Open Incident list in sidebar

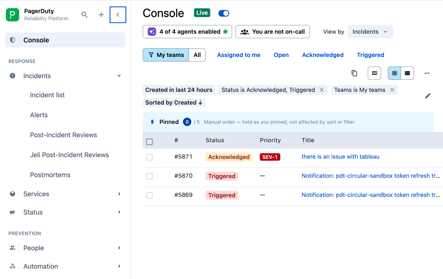pyautogui.click(x=48, y=95)
